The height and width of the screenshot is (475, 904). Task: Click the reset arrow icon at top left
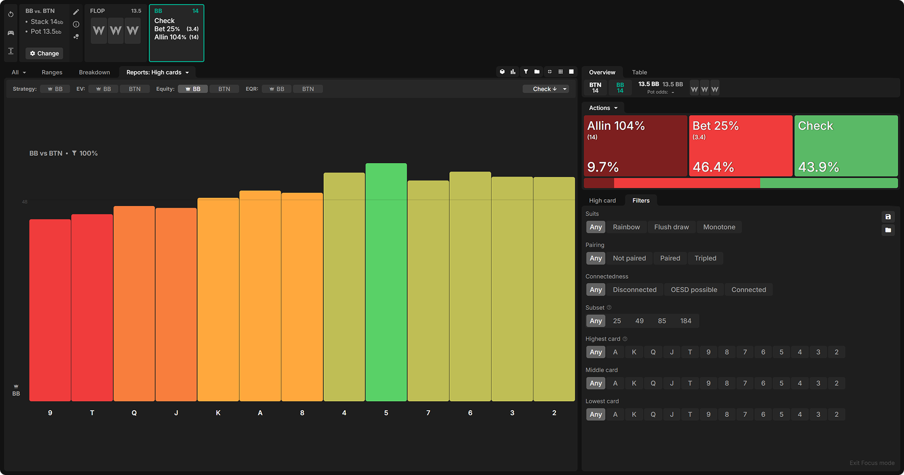[x=11, y=14]
